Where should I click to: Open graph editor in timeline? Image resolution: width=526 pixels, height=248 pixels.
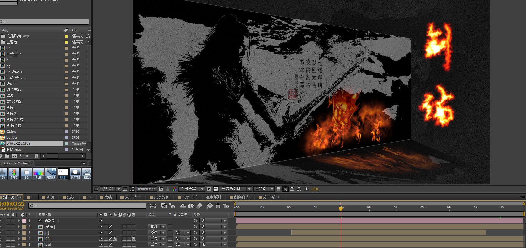(226, 206)
